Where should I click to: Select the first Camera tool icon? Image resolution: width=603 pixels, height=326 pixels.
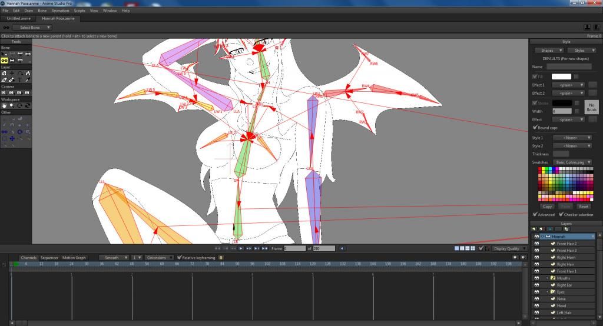4,92
